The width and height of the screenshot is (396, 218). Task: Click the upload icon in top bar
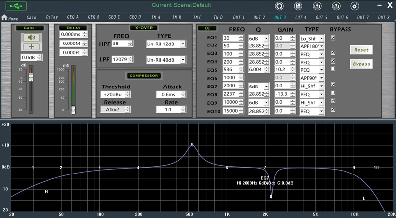tap(336, 6)
